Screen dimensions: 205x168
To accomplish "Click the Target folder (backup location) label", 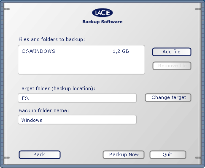I will tap(57, 88).
